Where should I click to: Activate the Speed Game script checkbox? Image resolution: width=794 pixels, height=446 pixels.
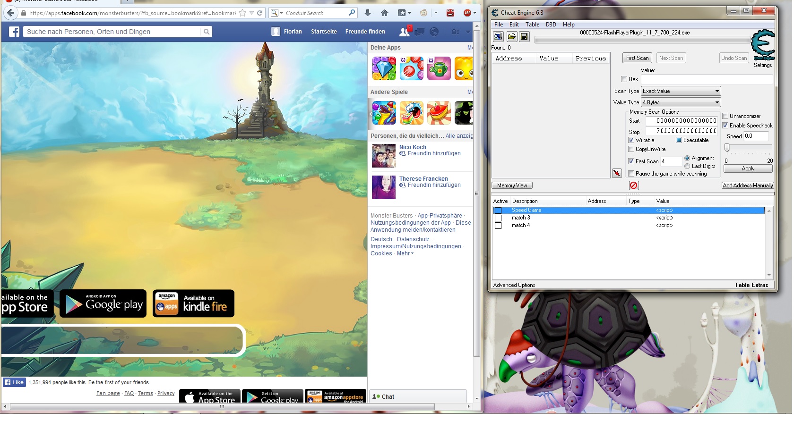pos(498,210)
